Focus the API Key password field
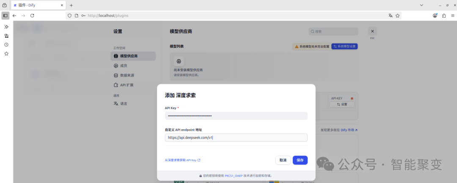 click(236, 116)
